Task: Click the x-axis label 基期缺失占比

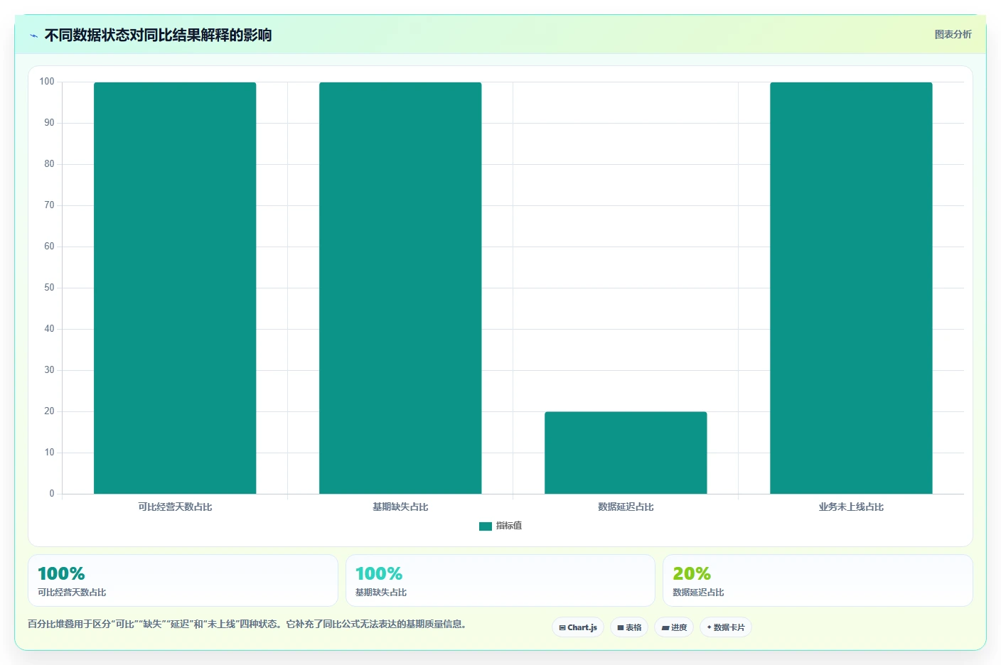Action: point(400,507)
